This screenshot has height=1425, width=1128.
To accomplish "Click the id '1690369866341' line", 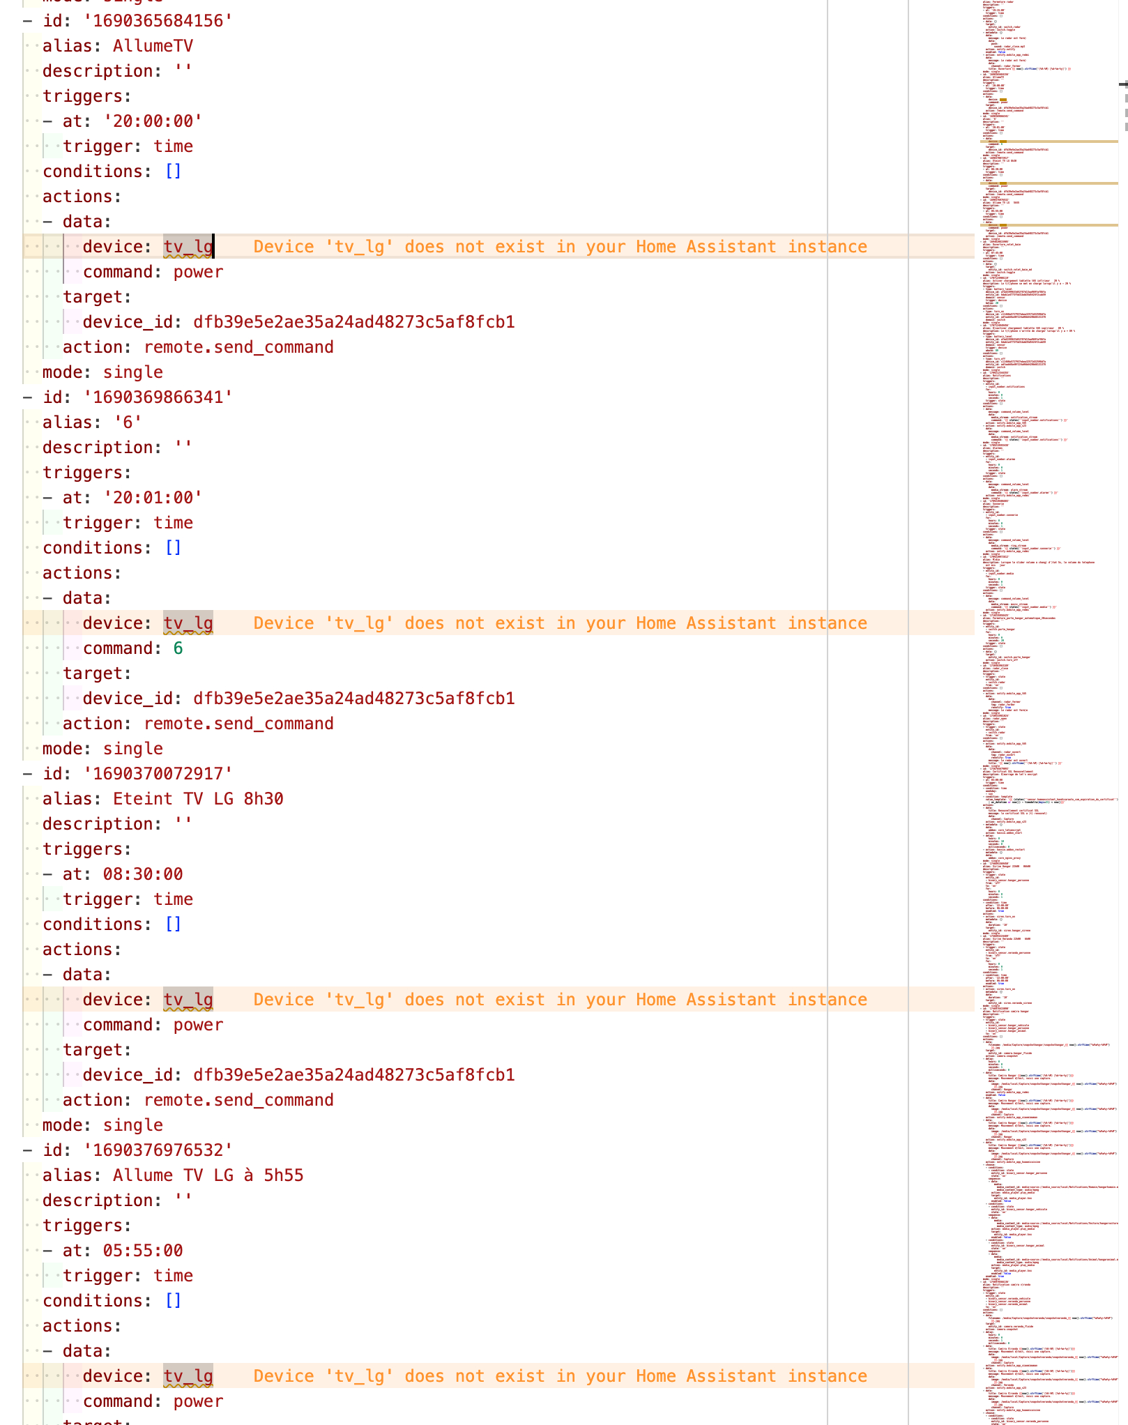I will coord(128,397).
